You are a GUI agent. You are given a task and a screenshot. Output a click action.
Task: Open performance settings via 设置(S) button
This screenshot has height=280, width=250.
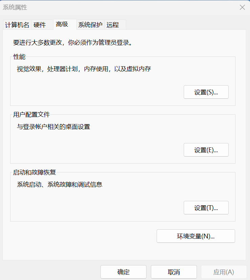click(x=206, y=92)
